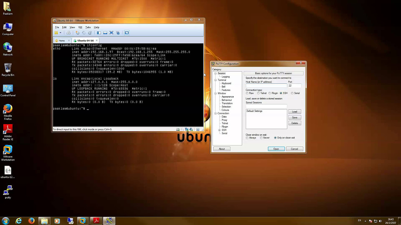
Task: Collapse the Connection tree node in PuTTY
Action: (x=216, y=113)
